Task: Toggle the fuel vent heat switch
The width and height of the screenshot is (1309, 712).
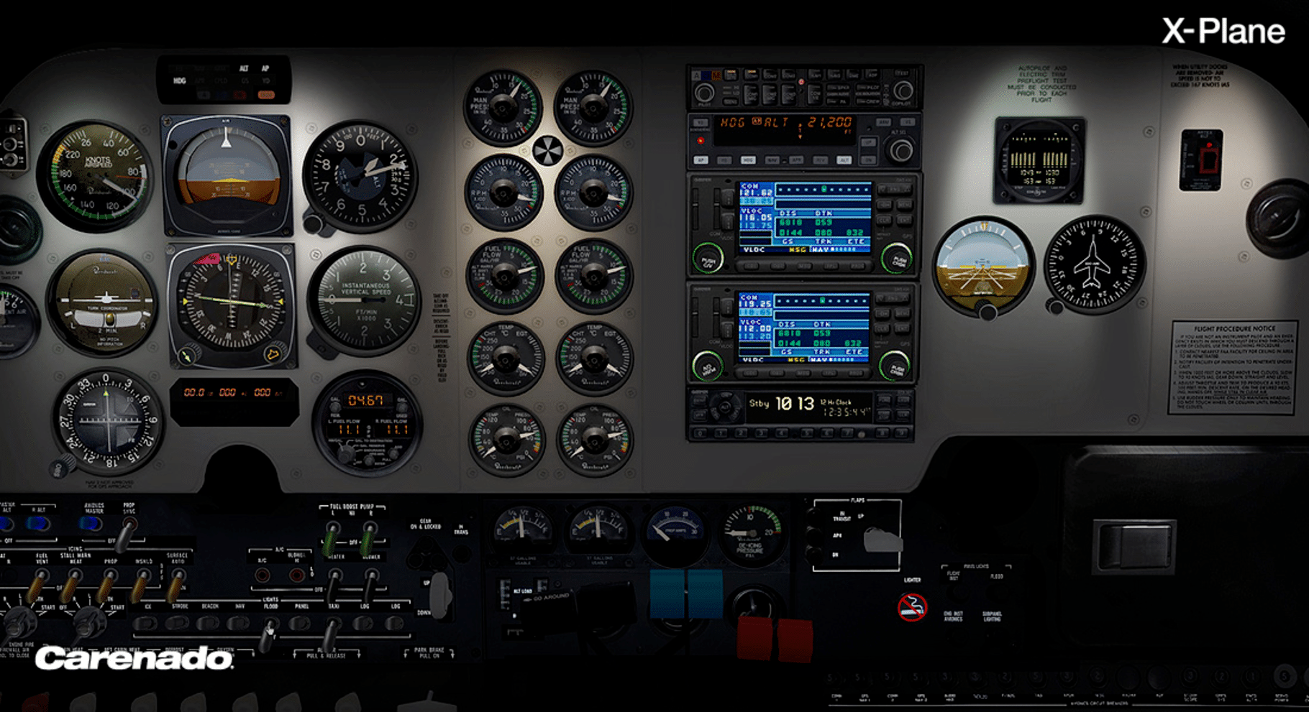Action: click(x=37, y=586)
